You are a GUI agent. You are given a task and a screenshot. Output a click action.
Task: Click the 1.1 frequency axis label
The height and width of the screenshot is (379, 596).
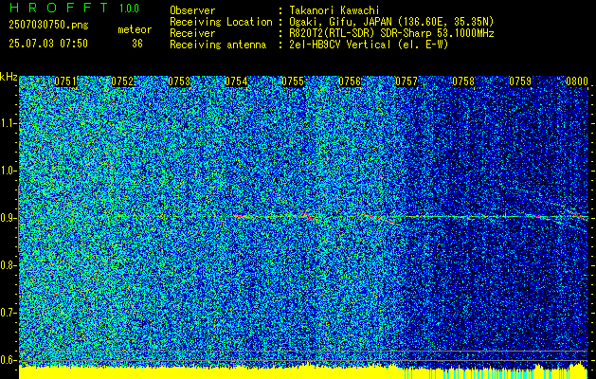[9, 123]
